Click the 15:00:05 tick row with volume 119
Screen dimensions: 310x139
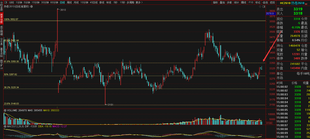293,110
